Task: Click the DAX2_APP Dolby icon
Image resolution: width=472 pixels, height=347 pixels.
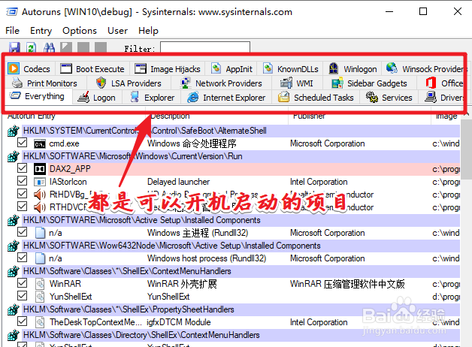Action: click(x=40, y=169)
